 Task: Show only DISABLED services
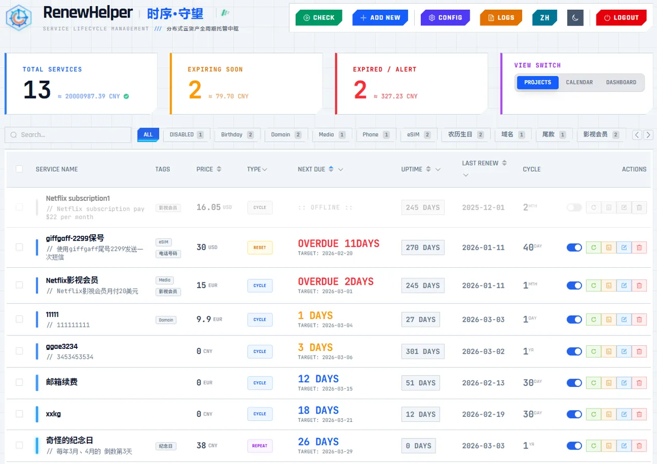pyautogui.click(x=187, y=135)
